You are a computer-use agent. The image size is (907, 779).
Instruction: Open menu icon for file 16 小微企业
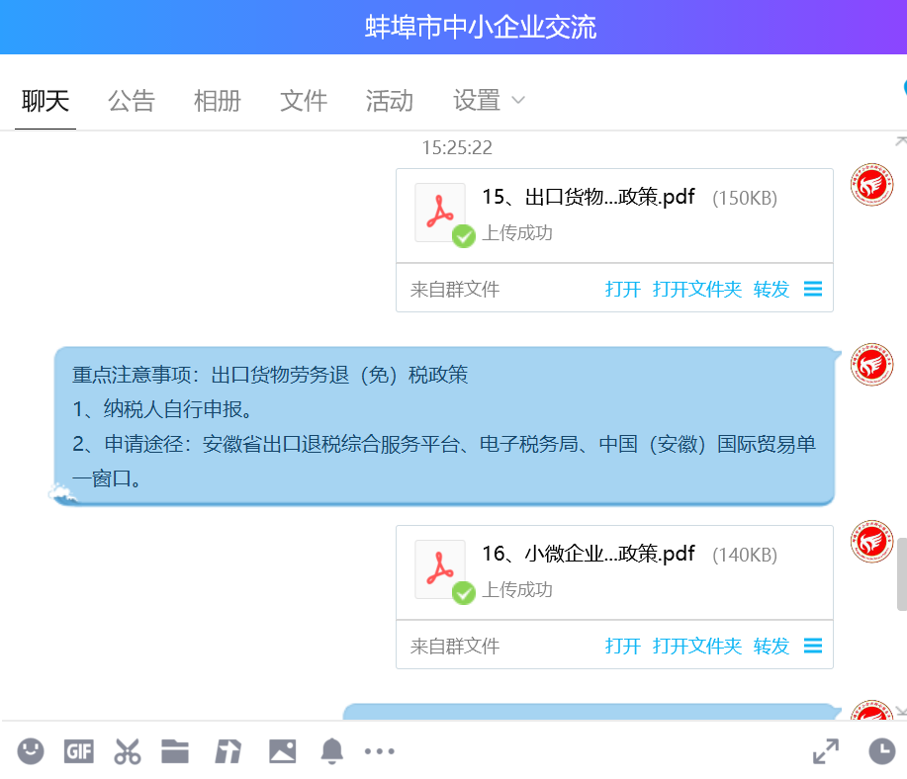coord(813,646)
